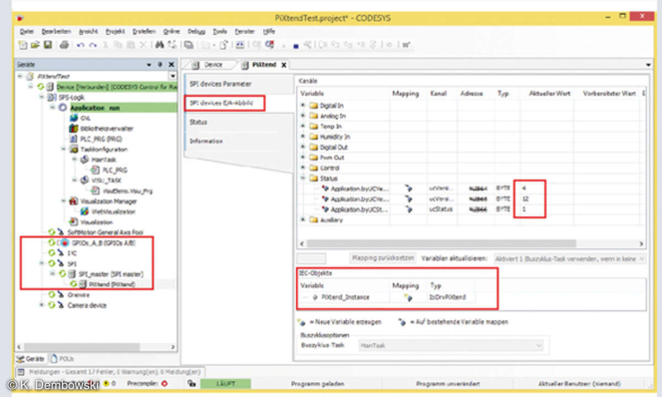
Task: Open the Debug menu
Action: point(196,32)
